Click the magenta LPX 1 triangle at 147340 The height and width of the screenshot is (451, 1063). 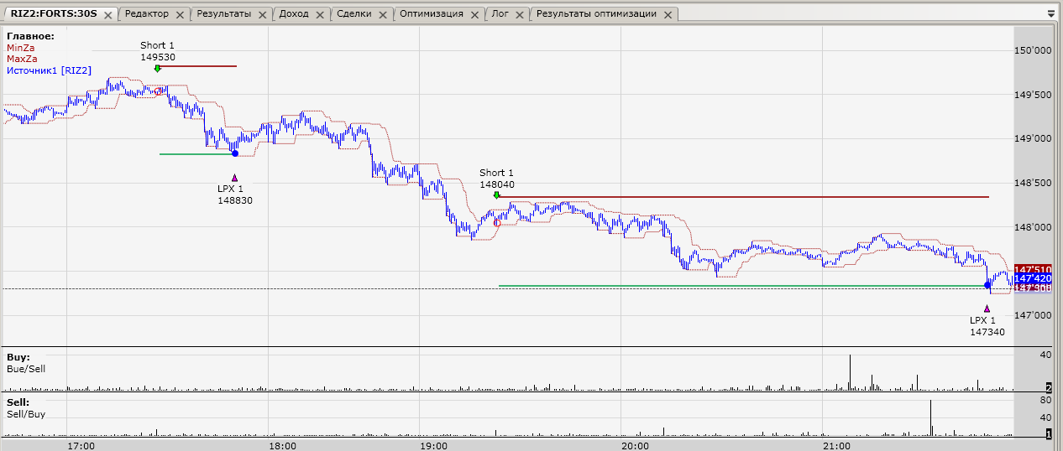click(x=987, y=308)
